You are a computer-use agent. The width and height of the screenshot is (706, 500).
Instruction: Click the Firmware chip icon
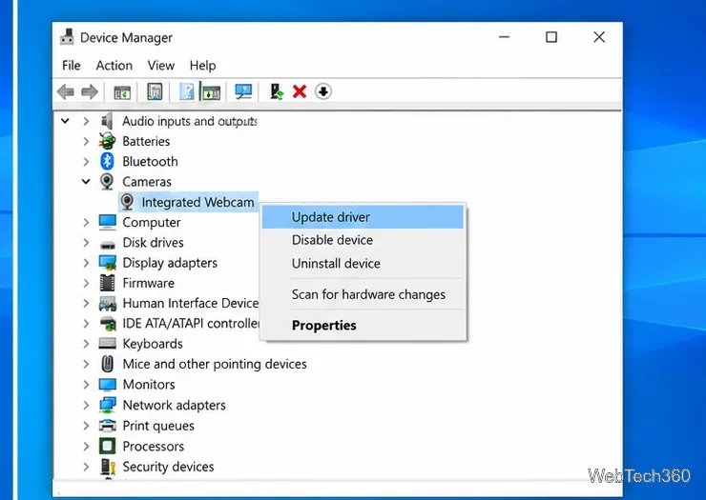(x=107, y=283)
